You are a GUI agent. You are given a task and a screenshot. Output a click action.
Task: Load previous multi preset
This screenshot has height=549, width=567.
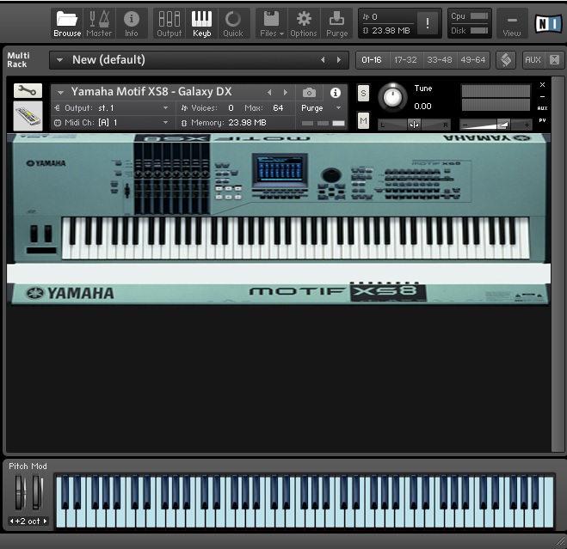click(323, 59)
